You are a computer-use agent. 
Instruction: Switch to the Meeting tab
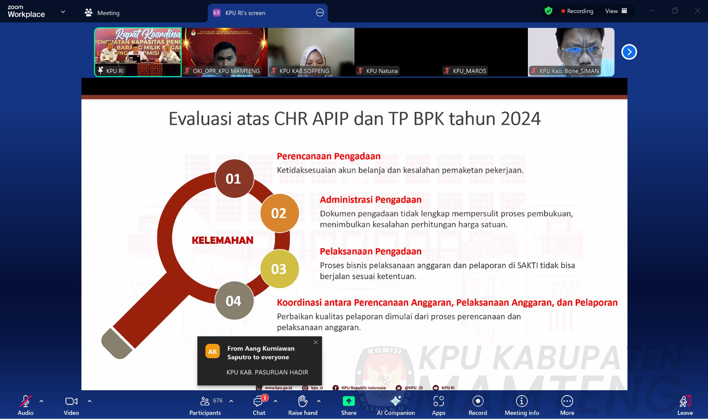point(102,13)
